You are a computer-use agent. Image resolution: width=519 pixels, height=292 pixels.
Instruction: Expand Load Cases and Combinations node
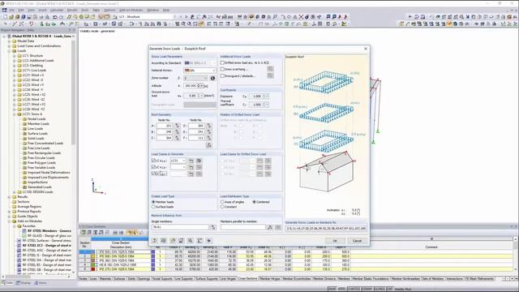pos(9,46)
